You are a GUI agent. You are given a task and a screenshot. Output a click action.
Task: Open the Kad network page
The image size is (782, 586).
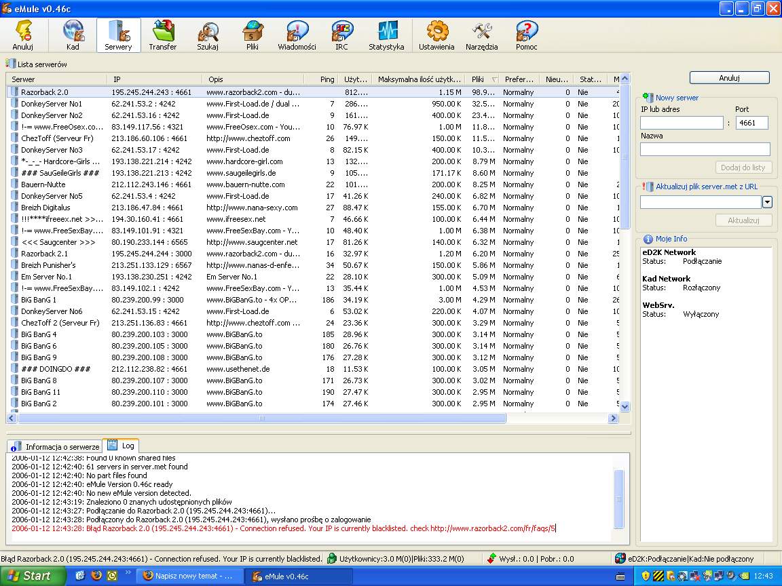[x=73, y=35]
